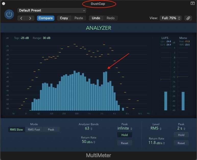The height and width of the screenshot is (160, 197).
Task: Select Peak analyzer mode
Action: pyautogui.click(x=51, y=130)
